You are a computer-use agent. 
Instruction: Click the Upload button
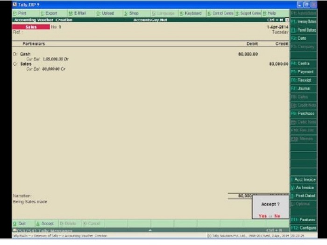105,14
